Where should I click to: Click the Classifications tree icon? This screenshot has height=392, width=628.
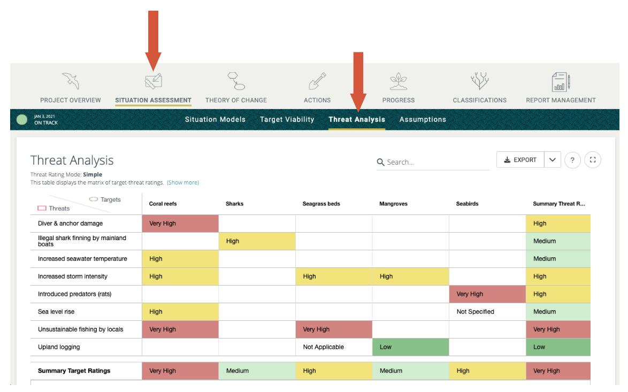coord(479,81)
